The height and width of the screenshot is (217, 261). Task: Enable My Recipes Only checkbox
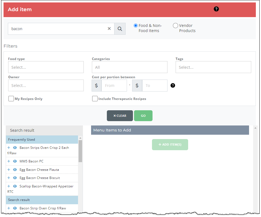11,99
